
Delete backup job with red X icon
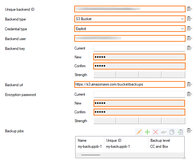pos(156,132)
